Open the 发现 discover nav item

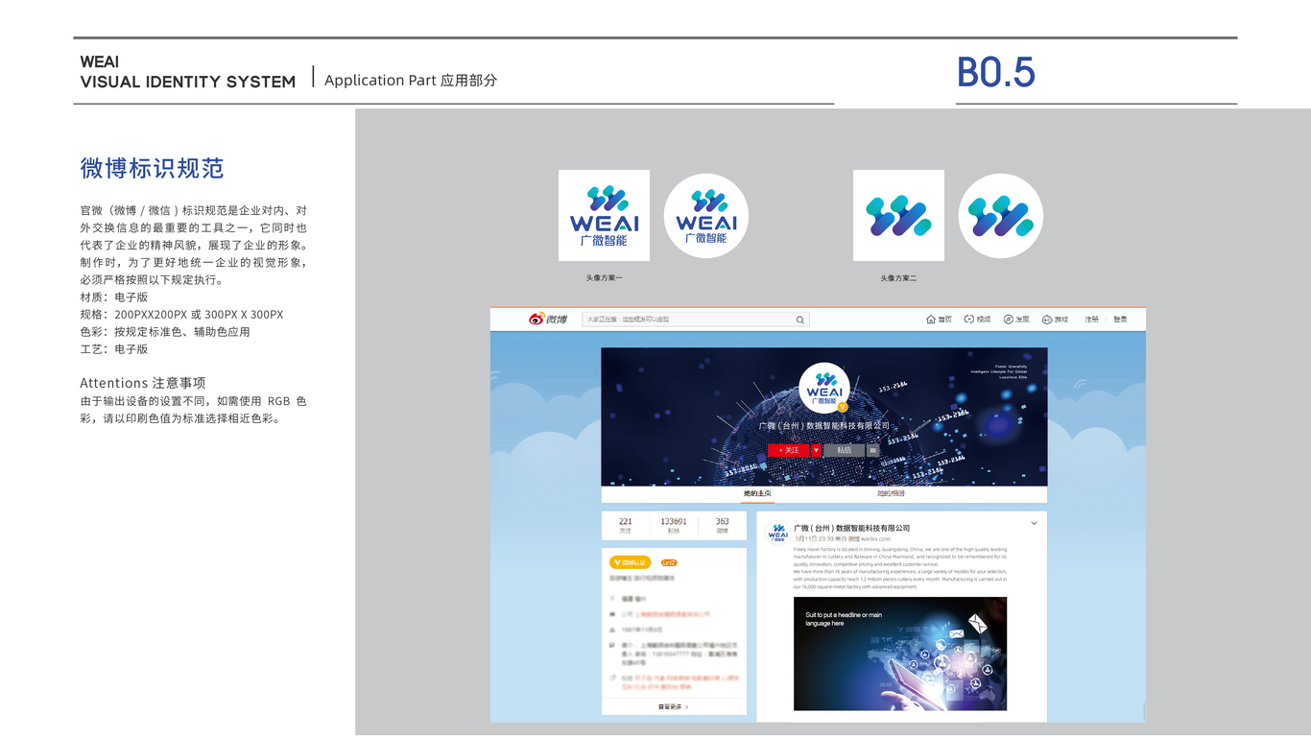[1016, 320]
